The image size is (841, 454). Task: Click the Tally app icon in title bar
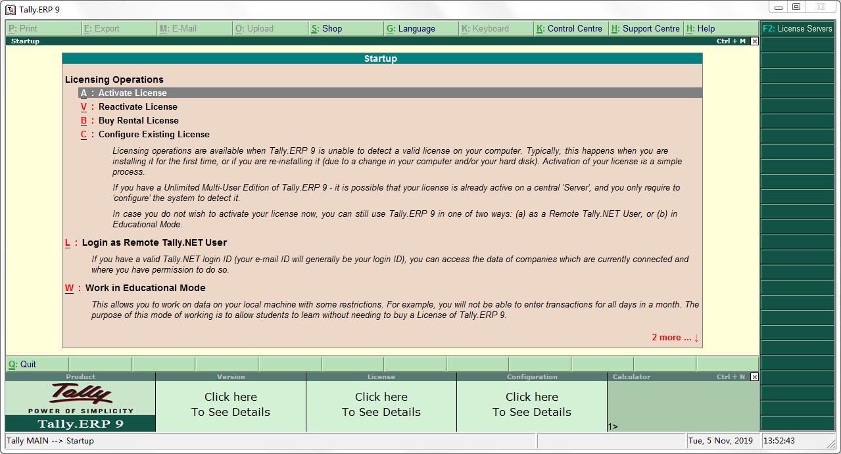(x=11, y=10)
